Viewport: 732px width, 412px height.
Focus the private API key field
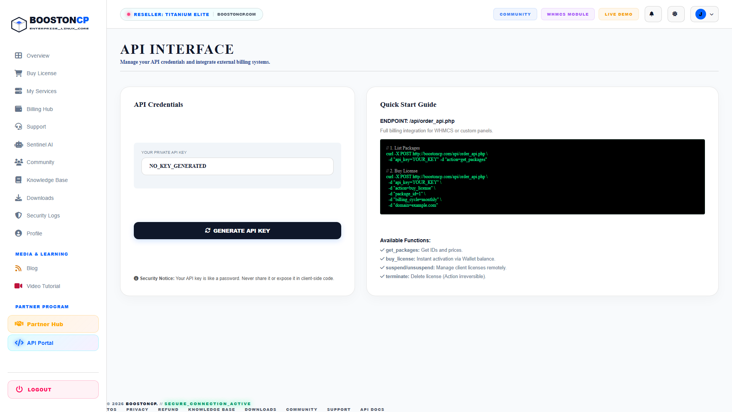[237, 166]
